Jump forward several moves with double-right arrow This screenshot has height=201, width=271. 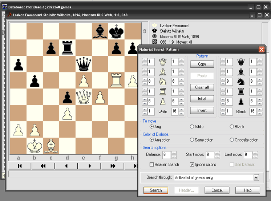(113, 166)
